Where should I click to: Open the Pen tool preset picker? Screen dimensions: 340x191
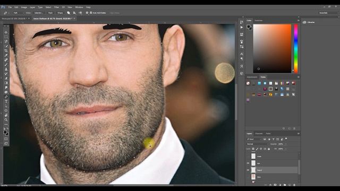[x=6, y=13]
